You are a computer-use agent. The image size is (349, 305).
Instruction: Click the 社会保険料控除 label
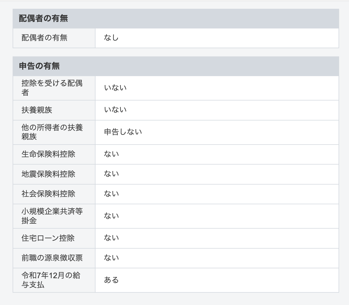coord(48,194)
